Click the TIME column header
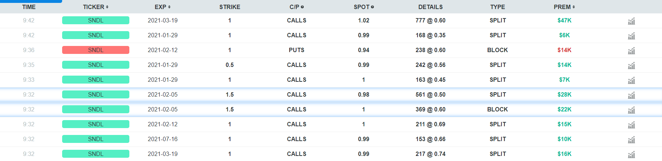 [29, 7]
